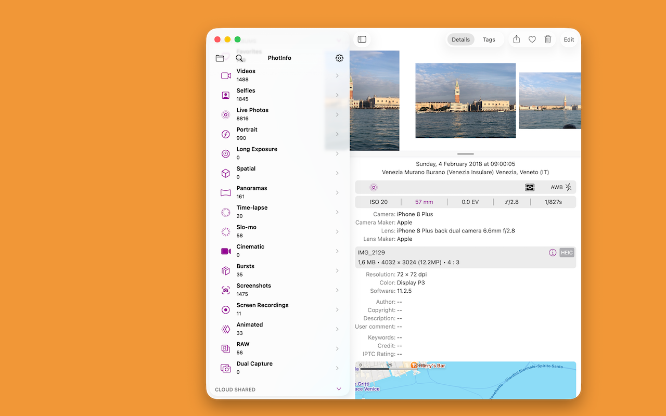Click the Animated icon
This screenshot has height=416, width=666.
[226, 329]
